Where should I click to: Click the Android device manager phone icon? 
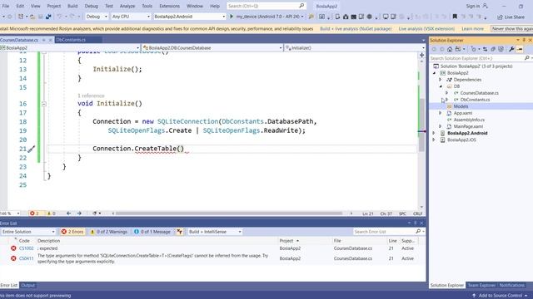[x=336, y=17]
